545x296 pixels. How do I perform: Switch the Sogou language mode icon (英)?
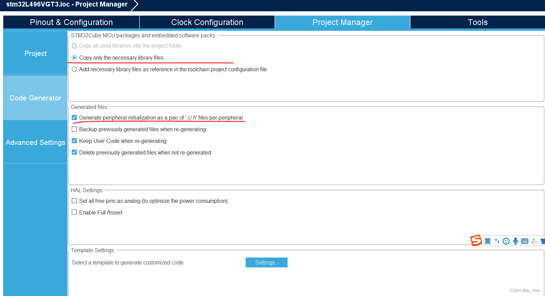pyautogui.click(x=487, y=241)
